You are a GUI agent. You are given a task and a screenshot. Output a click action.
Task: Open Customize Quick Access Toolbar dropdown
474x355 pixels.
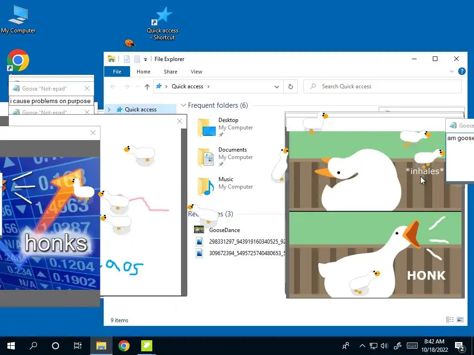[145, 59]
